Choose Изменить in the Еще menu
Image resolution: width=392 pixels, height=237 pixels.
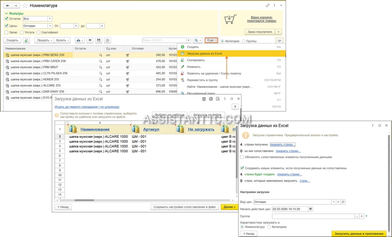coord(231,67)
